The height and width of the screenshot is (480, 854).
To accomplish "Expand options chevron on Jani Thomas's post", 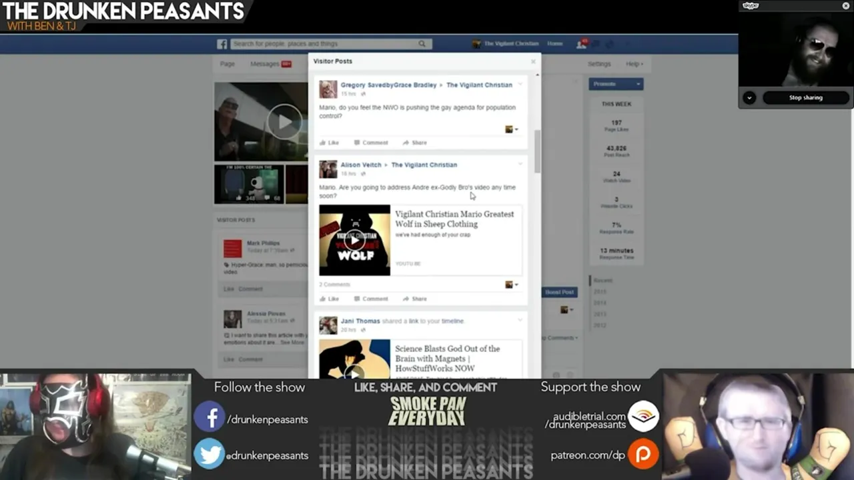I will point(520,320).
